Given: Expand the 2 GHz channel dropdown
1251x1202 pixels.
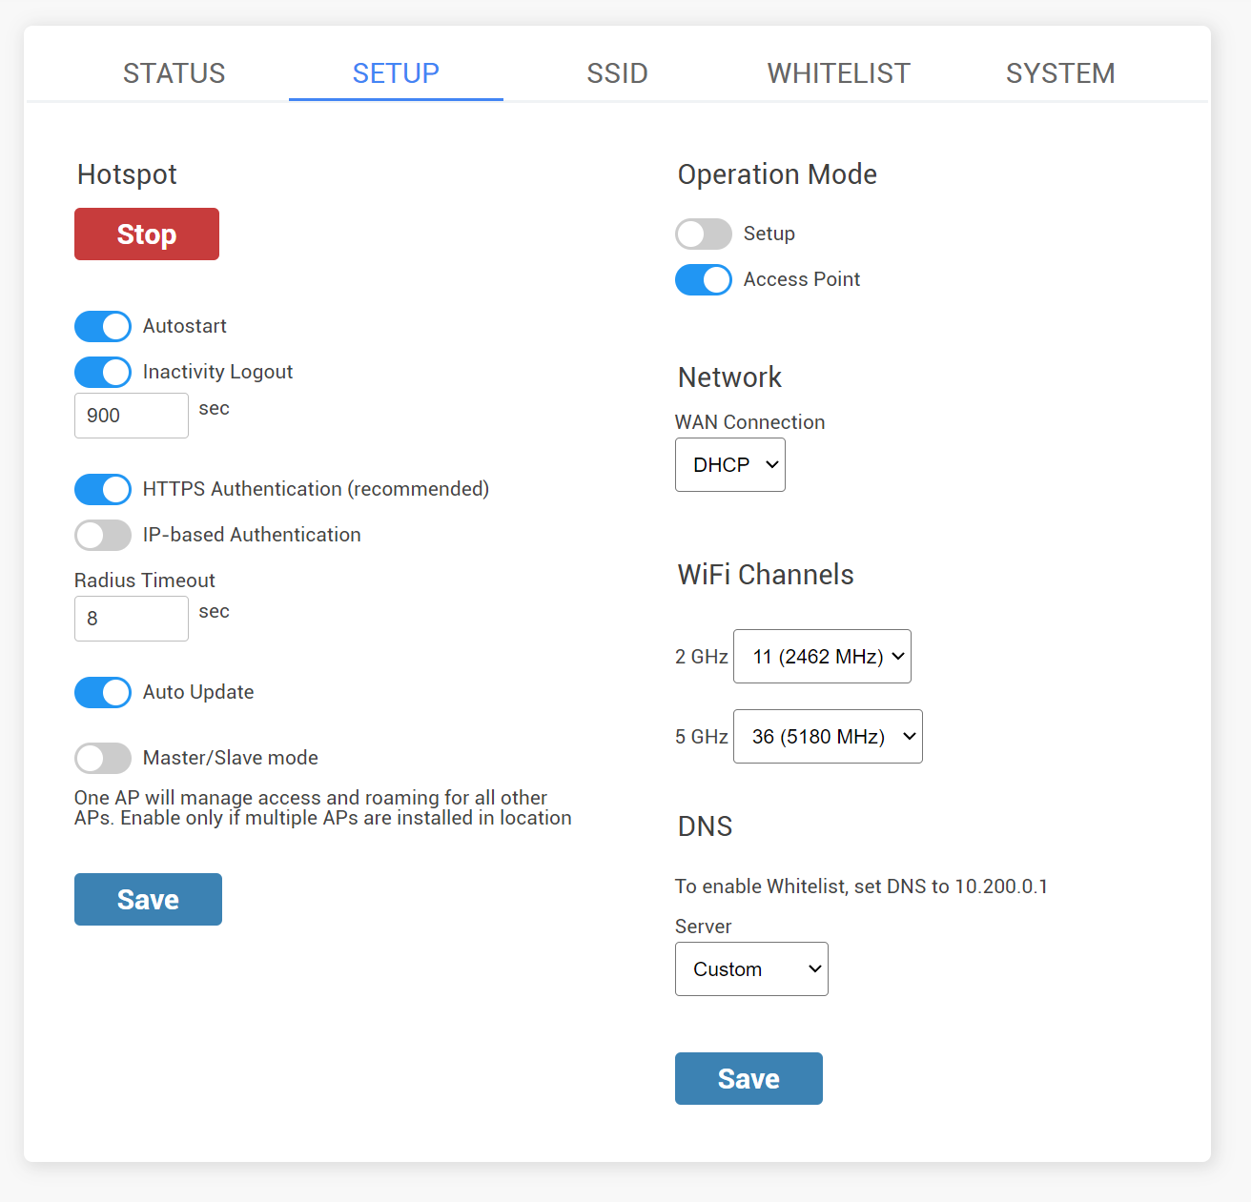Looking at the screenshot, I should click(821, 657).
